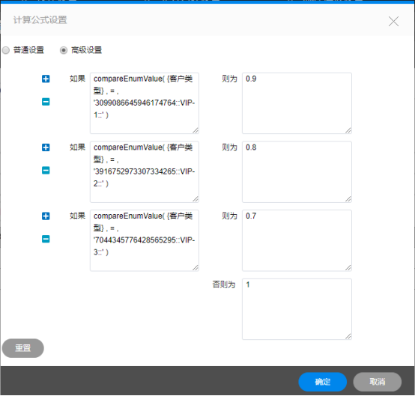Click the VIP-3 condition formula text box
This screenshot has width=415, height=396.
145,240
